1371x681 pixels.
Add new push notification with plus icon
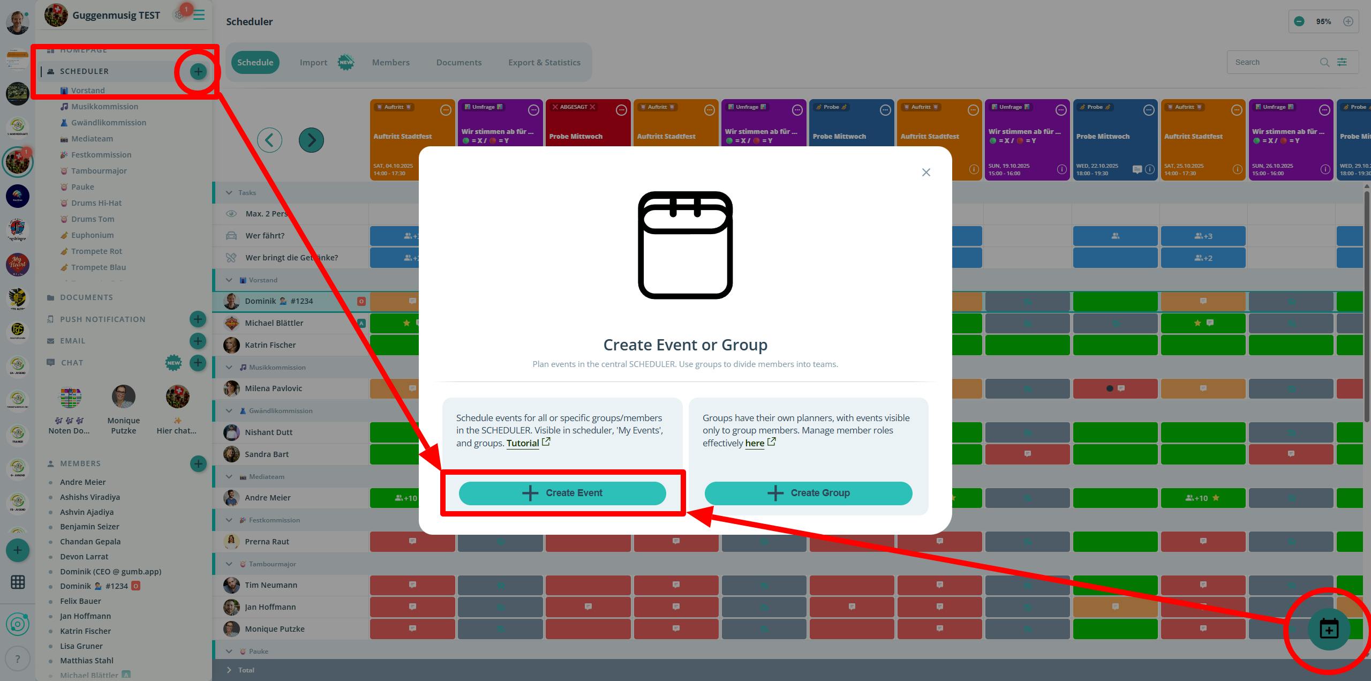tap(198, 319)
